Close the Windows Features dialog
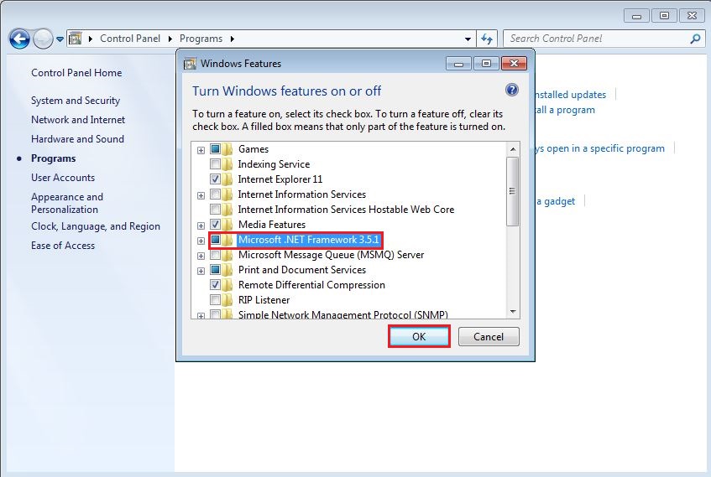Viewport: 711px width, 477px height. point(514,64)
